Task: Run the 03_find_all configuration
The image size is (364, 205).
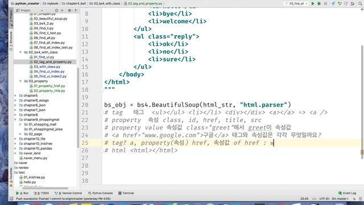Action: coord(313,3)
